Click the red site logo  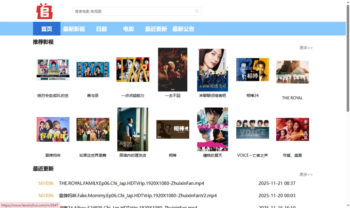pos(45,11)
